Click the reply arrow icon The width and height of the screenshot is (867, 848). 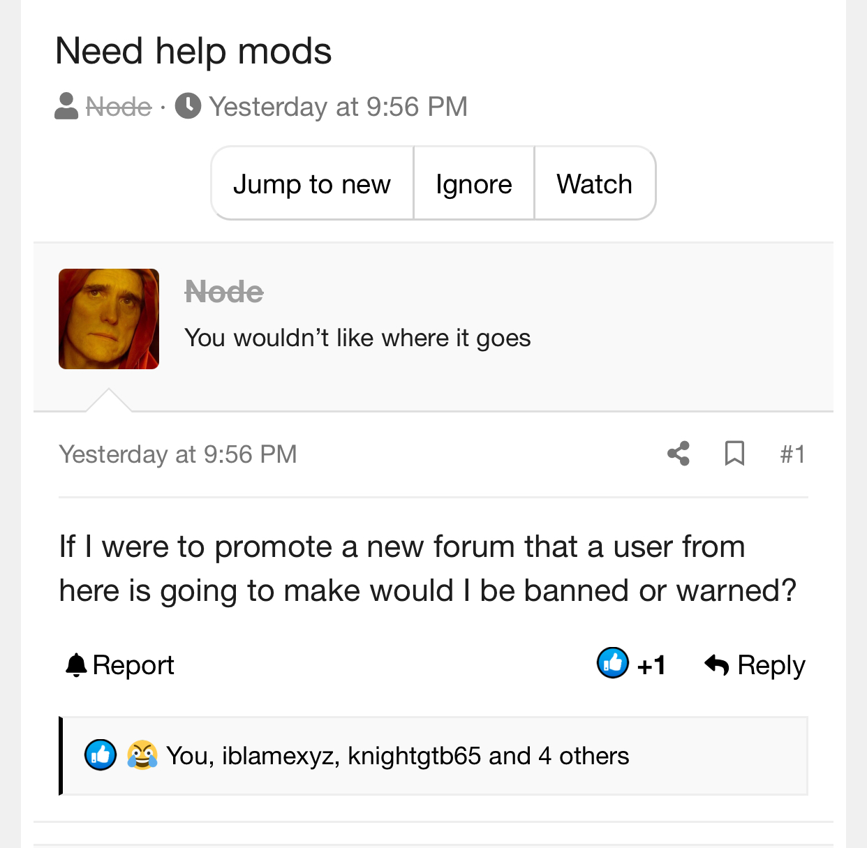[717, 665]
